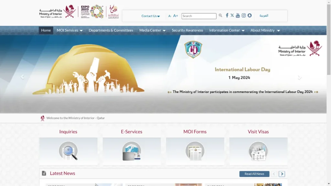Open the MOI Forms document icon
331x186 pixels.
(195, 151)
